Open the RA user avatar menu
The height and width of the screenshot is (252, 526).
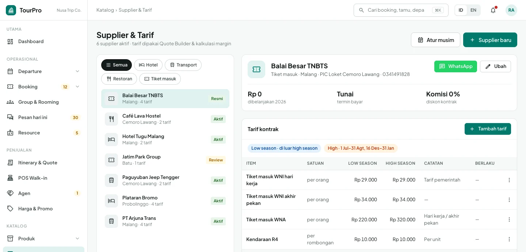pos(511,10)
